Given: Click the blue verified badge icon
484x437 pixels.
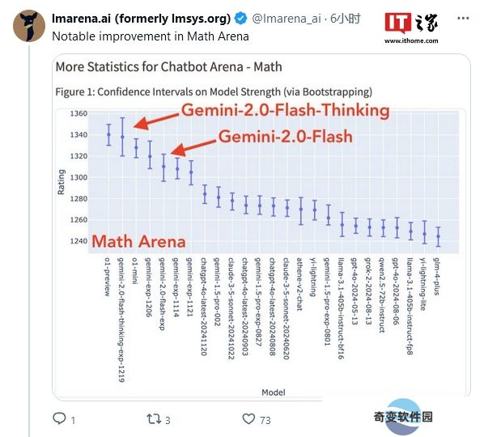Looking at the screenshot, I should point(240,19).
